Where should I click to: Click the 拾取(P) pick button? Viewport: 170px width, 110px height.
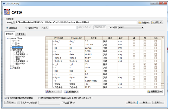coord(157,22)
